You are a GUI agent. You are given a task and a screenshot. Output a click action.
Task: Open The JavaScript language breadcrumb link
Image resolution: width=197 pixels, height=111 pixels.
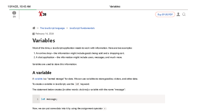click(x=52, y=28)
